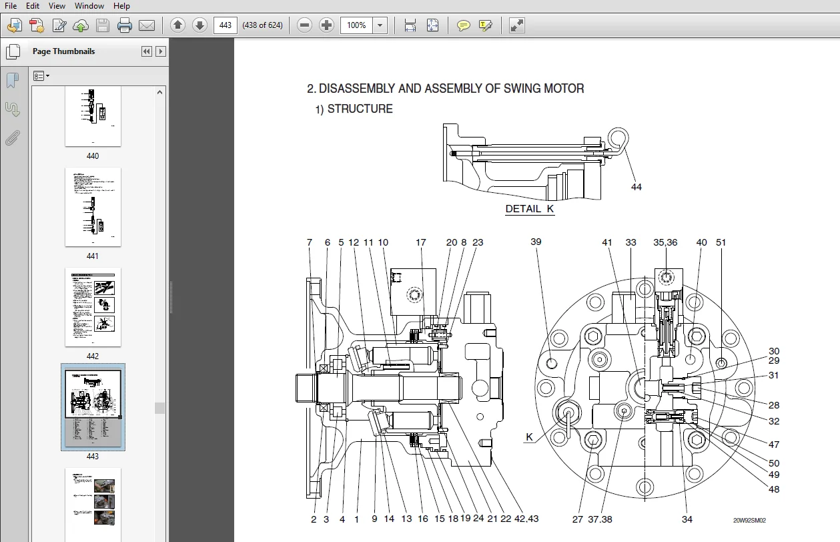Collapse the thumbnails panel with double arrow
840x542 pixels.
[x=147, y=51]
